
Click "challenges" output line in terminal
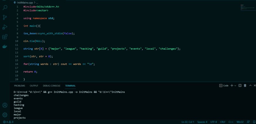pyautogui.click(x=21, y=95)
